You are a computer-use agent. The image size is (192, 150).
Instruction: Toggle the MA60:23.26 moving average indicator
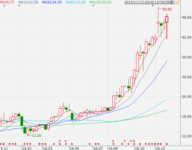[76, 2]
